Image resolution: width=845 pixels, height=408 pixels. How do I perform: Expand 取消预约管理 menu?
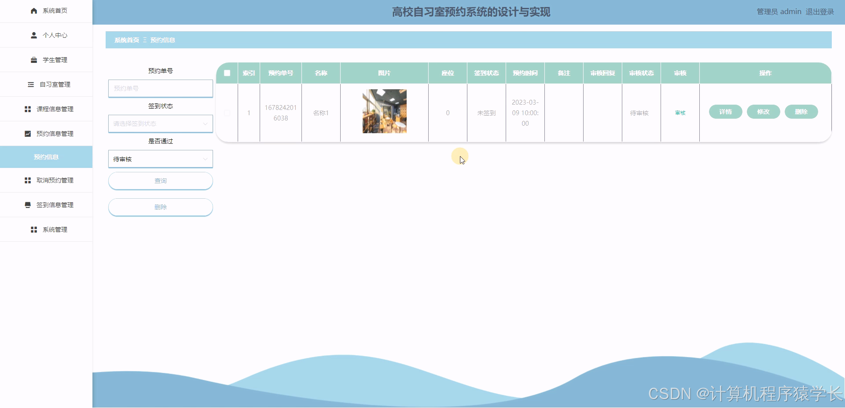pyautogui.click(x=46, y=180)
